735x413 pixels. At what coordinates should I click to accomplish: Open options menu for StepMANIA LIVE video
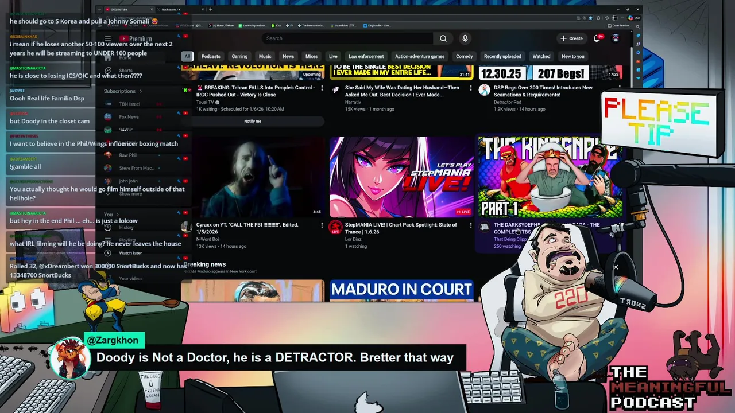[x=470, y=225]
